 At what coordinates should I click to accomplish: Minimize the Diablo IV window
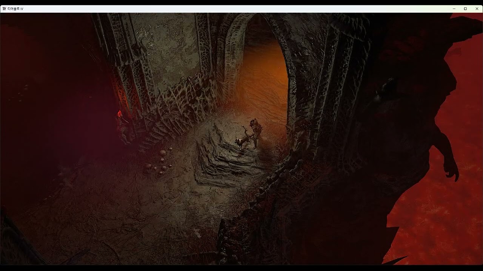[454, 9]
